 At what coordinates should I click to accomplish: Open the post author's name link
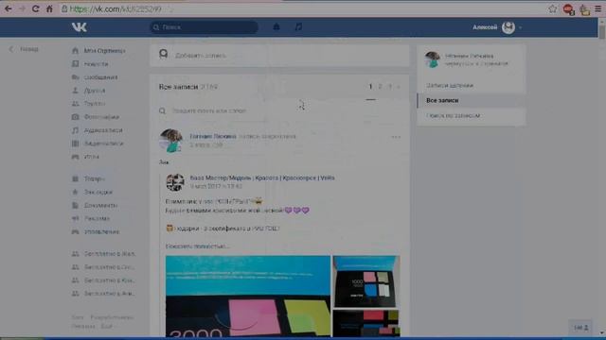pyautogui.click(x=213, y=136)
